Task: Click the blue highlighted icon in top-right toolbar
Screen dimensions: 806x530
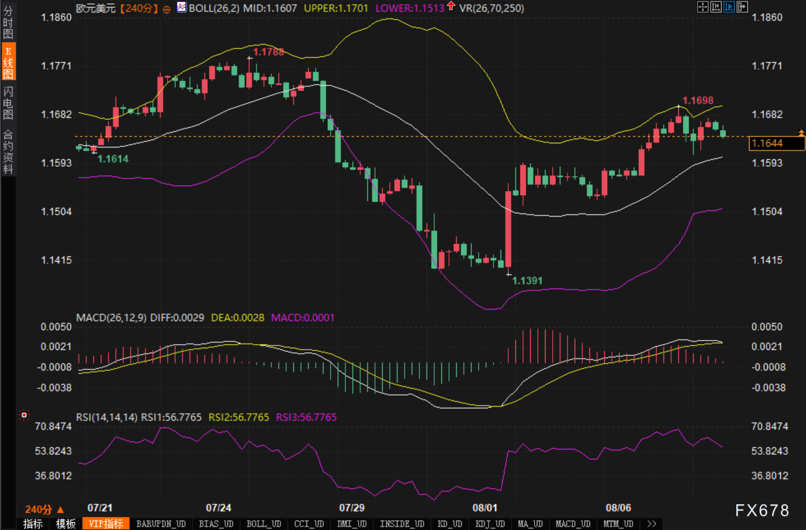Action: point(729,7)
